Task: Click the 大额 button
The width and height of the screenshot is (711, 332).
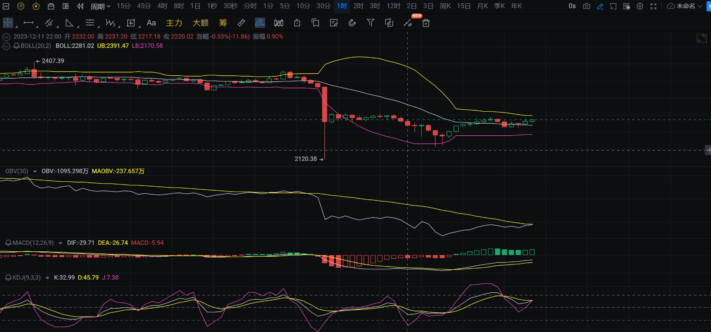Action: 200,23
